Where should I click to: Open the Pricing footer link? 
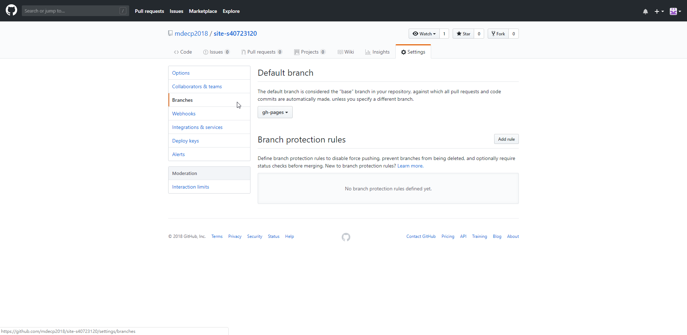point(448,236)
